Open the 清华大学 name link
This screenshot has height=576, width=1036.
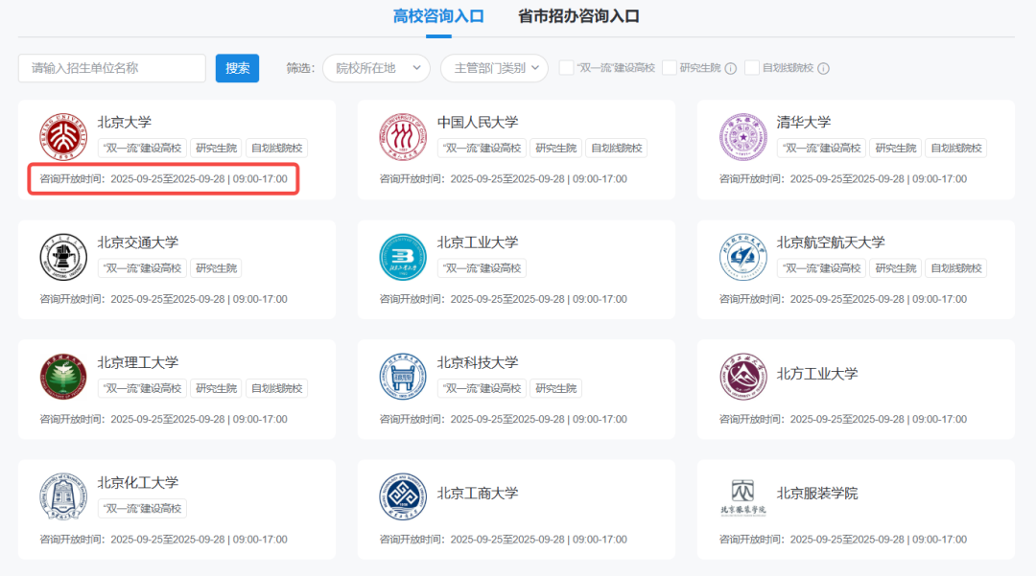tap(804, 122)
